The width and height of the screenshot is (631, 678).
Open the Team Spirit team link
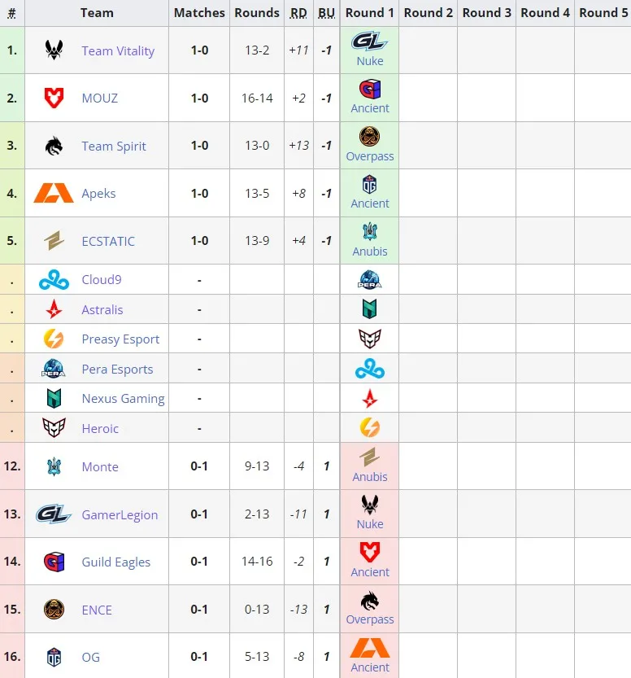point(114,147)
